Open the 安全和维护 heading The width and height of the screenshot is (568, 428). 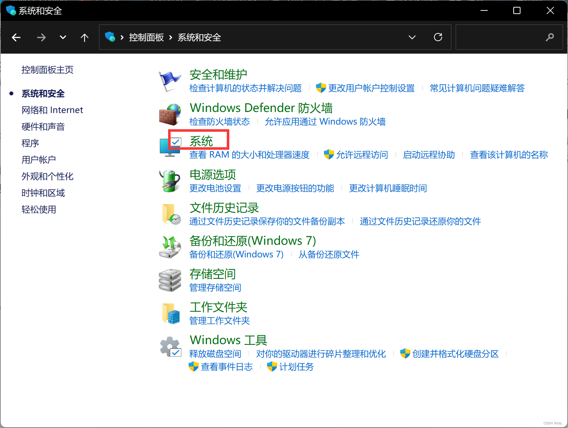pyautogui.click(x=218, y=75)
